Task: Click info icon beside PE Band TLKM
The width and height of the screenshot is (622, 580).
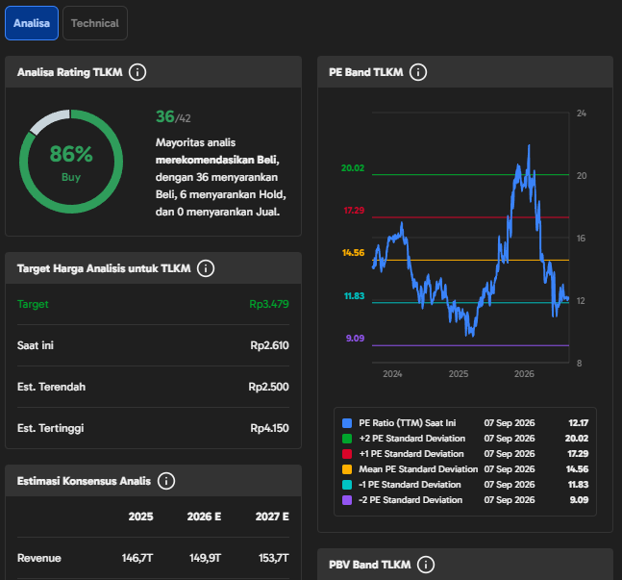Action: pos(418,72)
